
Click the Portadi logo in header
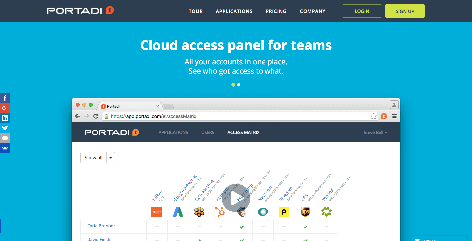tap(81, 11)
